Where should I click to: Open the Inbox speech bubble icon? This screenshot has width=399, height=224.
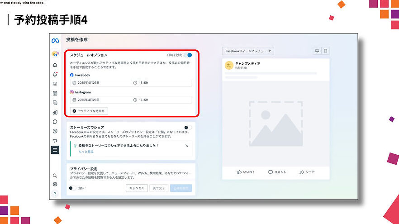[x=55, y=122]
